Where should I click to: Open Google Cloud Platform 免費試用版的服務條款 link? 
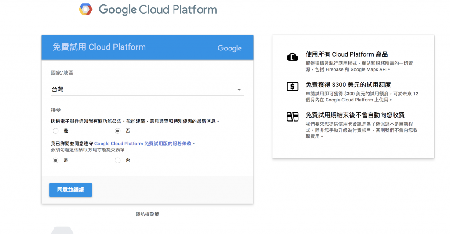143,144
